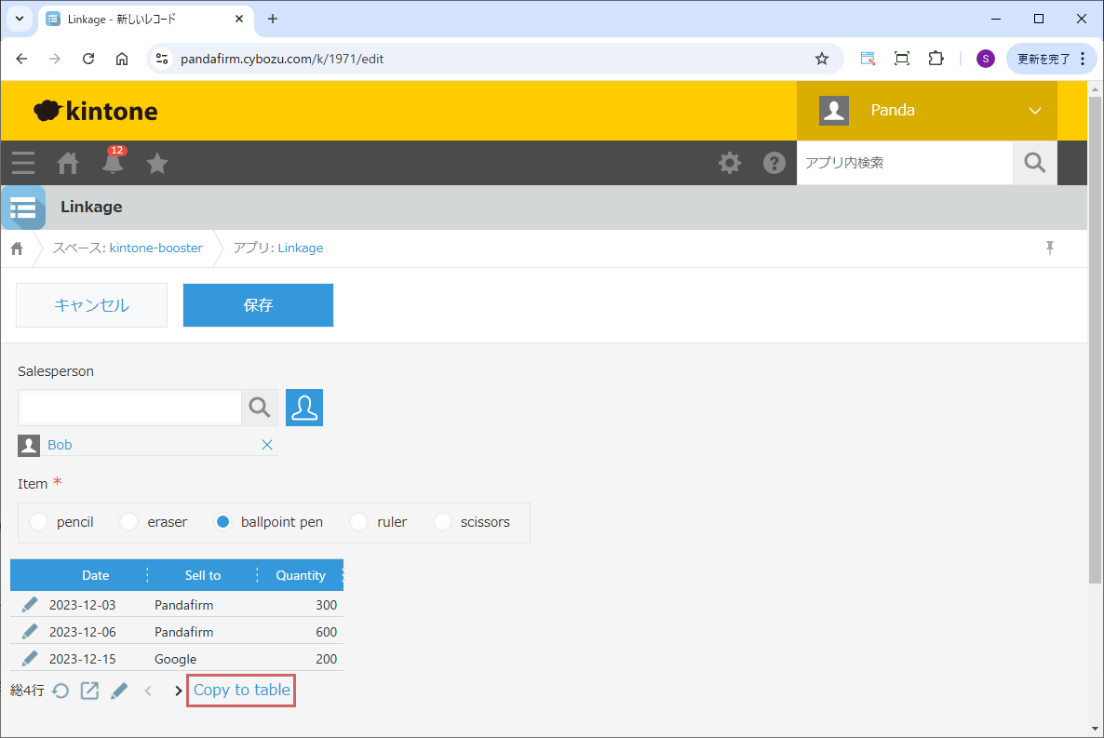The height and width of the screenshot is (738, 1104).
Task: Open the hamburger menu in kintone header
Action: pos(23,164)
